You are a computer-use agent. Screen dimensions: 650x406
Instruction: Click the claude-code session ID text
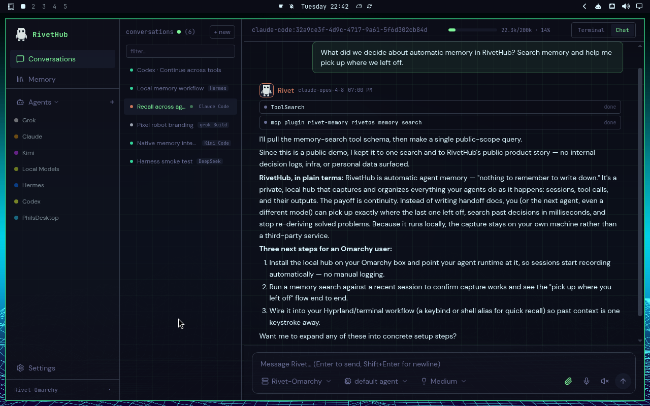tap(340, 30)
